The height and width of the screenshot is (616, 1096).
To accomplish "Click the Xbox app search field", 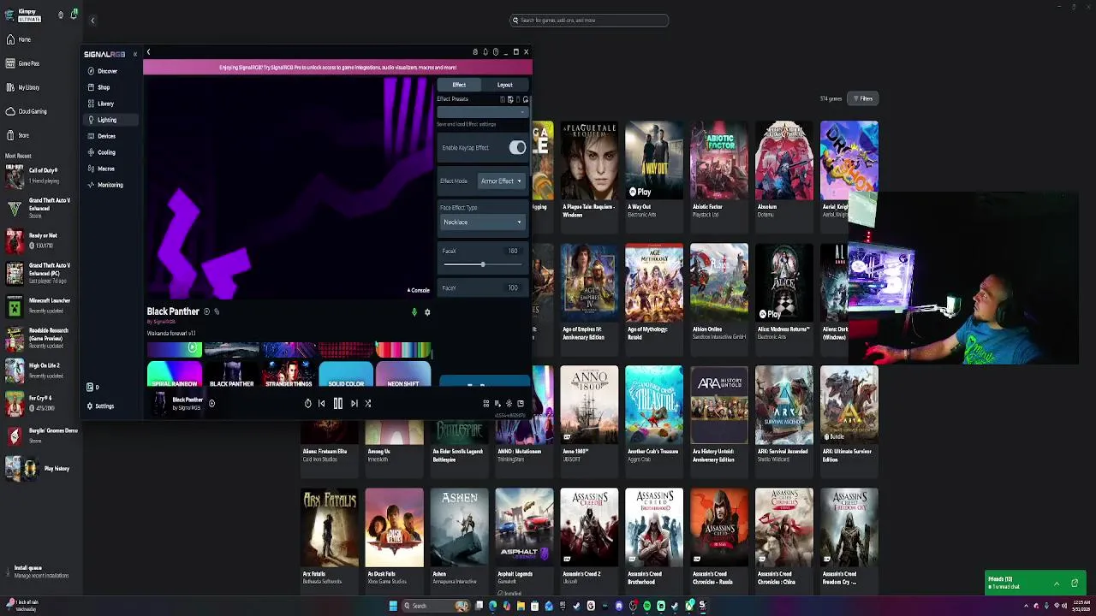I will coord(589,20).
